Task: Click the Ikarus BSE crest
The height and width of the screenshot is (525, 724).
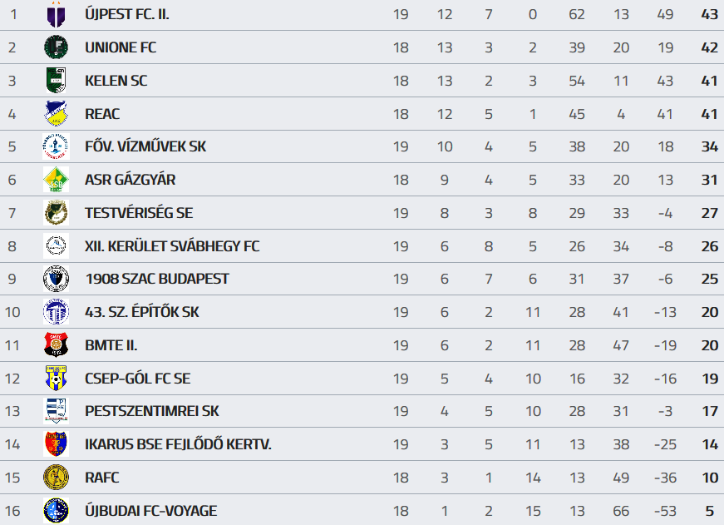Action: click(x=56, y=444)
